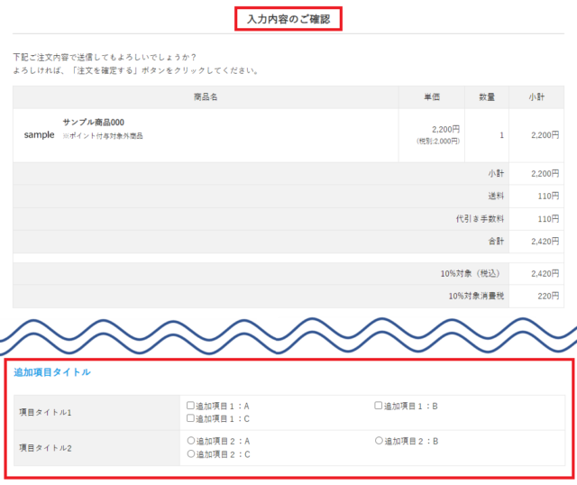The image size is (577, 485).
Task: Pick the 追加項目2:C radio button
Action: pos(191,453)
